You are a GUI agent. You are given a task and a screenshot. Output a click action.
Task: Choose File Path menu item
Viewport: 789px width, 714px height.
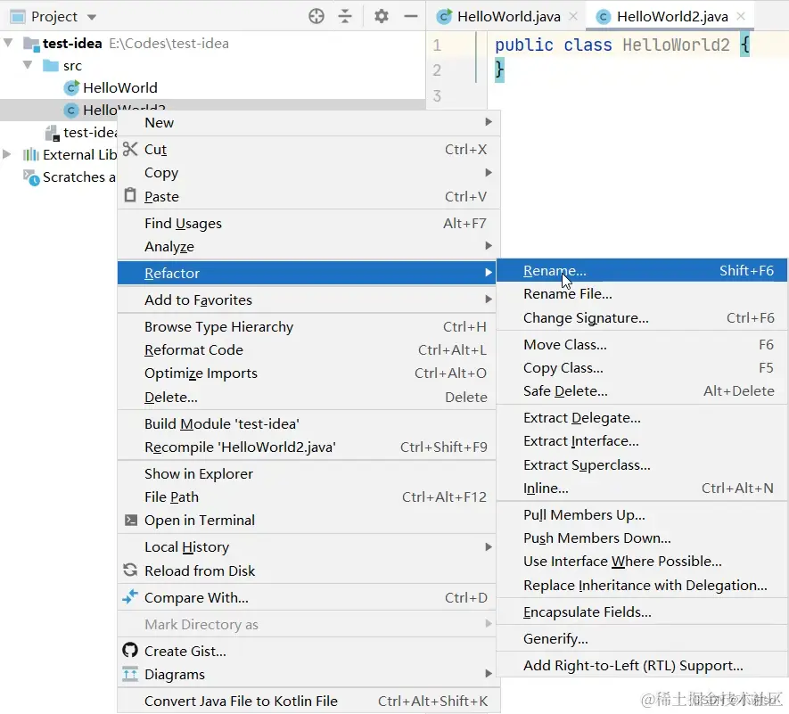pos(307,497)
